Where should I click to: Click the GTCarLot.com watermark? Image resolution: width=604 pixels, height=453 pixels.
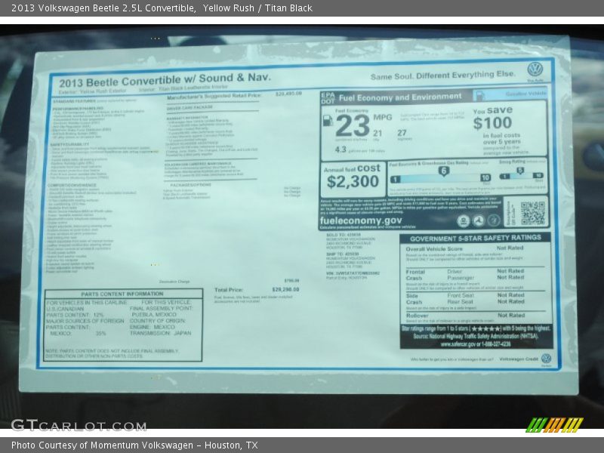pos(78,425)
